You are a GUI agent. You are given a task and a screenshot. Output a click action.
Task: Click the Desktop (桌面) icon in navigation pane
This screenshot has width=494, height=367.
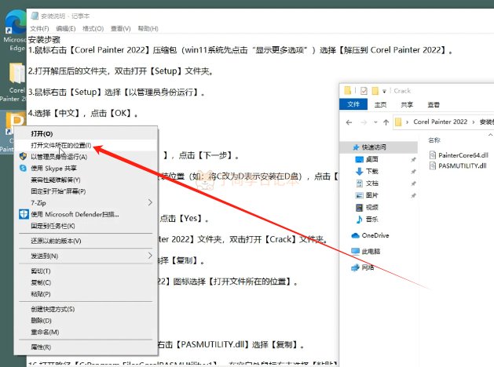pos(359,159)
